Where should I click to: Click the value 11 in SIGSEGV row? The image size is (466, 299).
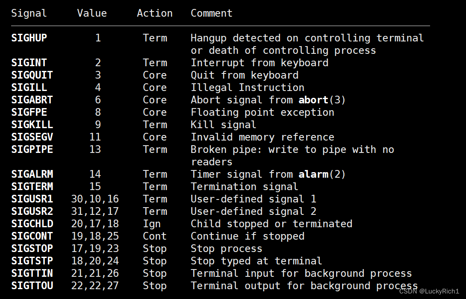click(x=95, y=137)
